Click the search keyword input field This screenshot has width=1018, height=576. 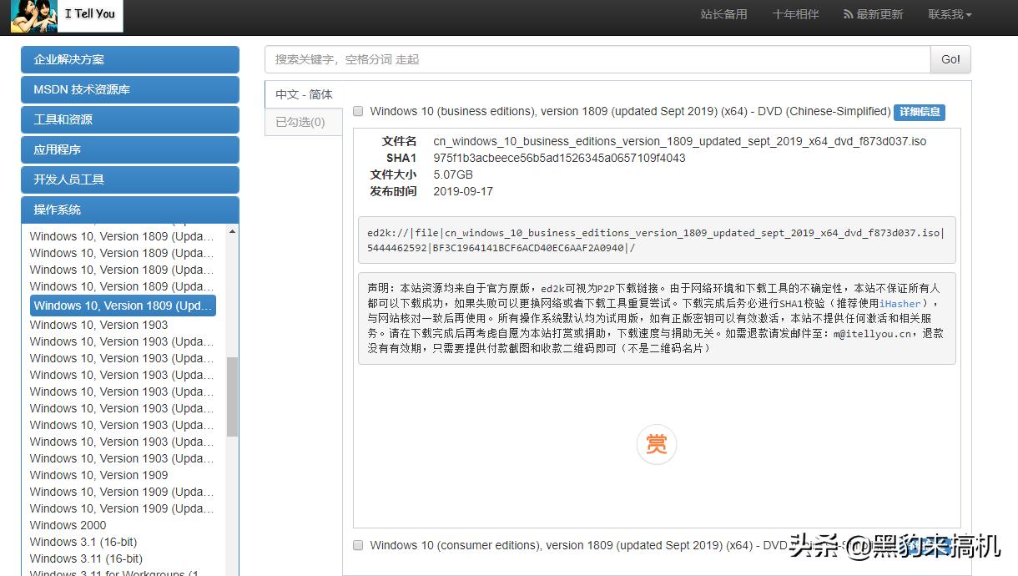pyautogui.click(x=584, y=59)
